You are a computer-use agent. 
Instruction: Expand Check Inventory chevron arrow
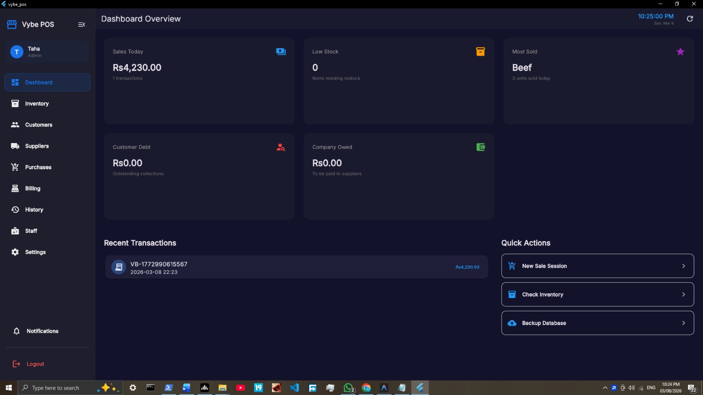click(683, 294)
